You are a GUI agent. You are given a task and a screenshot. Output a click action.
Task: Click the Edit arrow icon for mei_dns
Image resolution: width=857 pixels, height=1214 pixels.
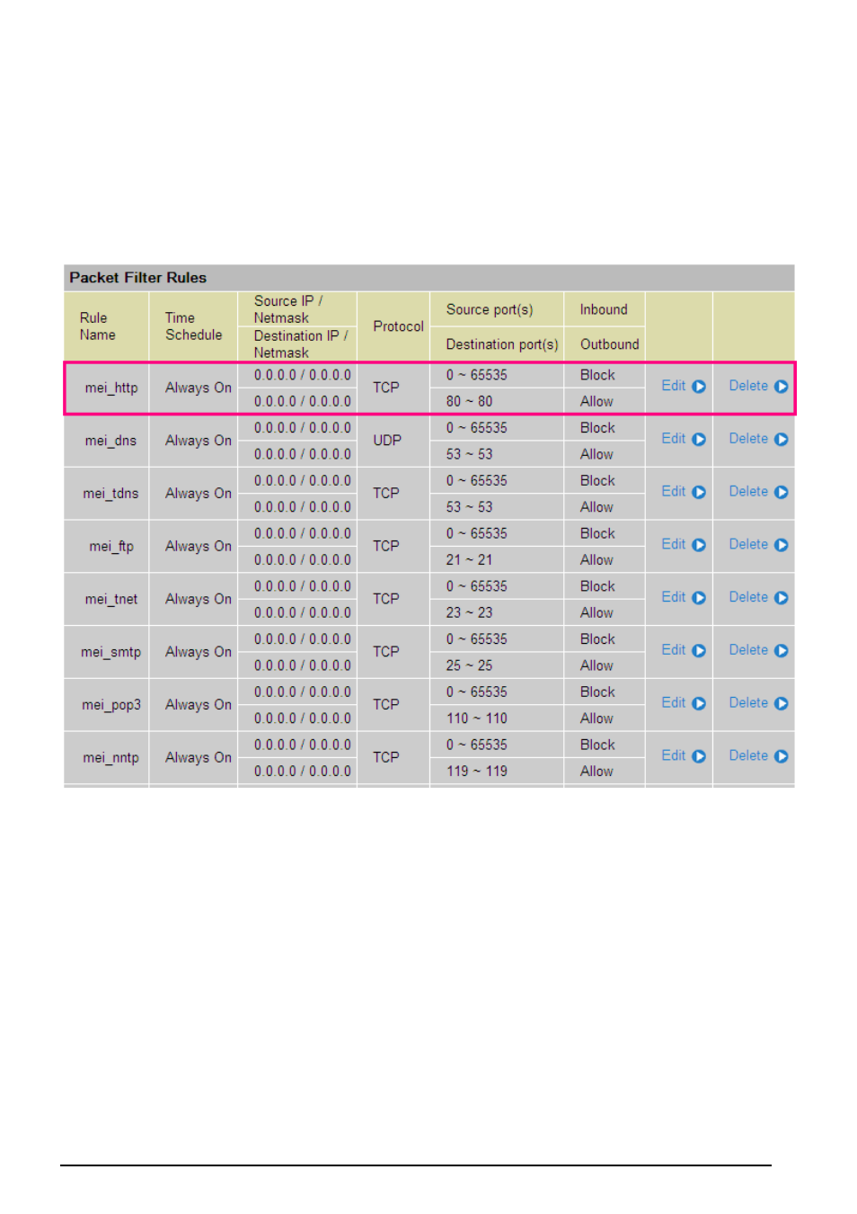(699, 440)
